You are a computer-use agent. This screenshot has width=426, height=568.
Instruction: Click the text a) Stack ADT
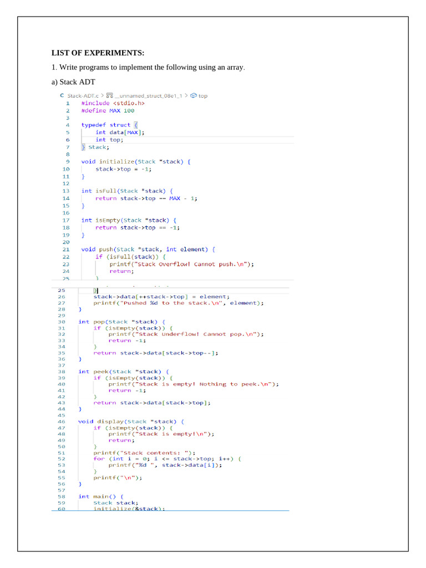click(x=73, y=82)
